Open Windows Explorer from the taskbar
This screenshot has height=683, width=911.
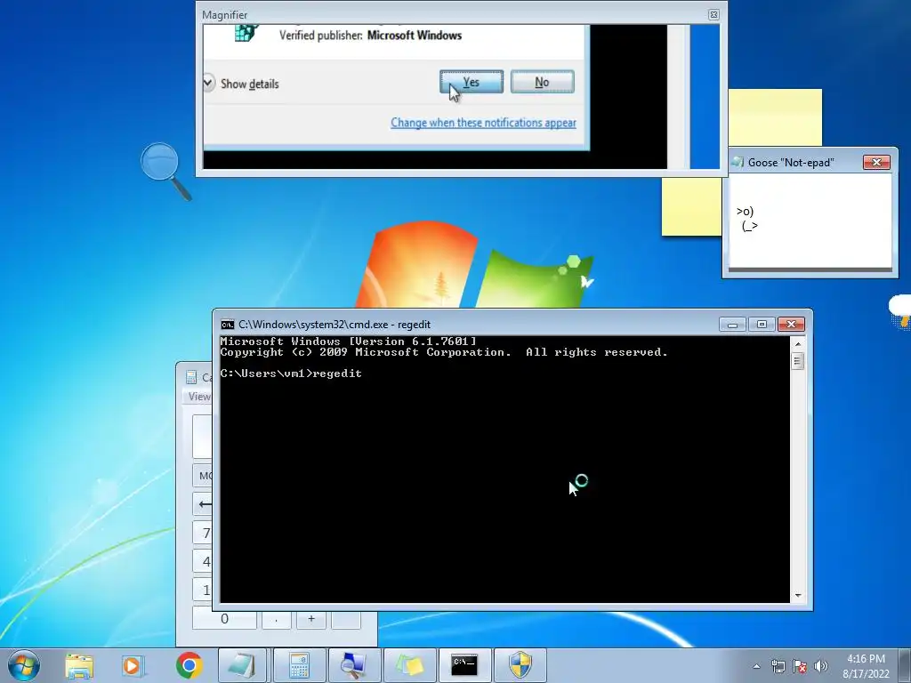tap(79, 665)
